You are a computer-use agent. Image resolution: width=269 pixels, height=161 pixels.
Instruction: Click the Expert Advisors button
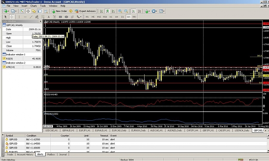coord(85,11)
